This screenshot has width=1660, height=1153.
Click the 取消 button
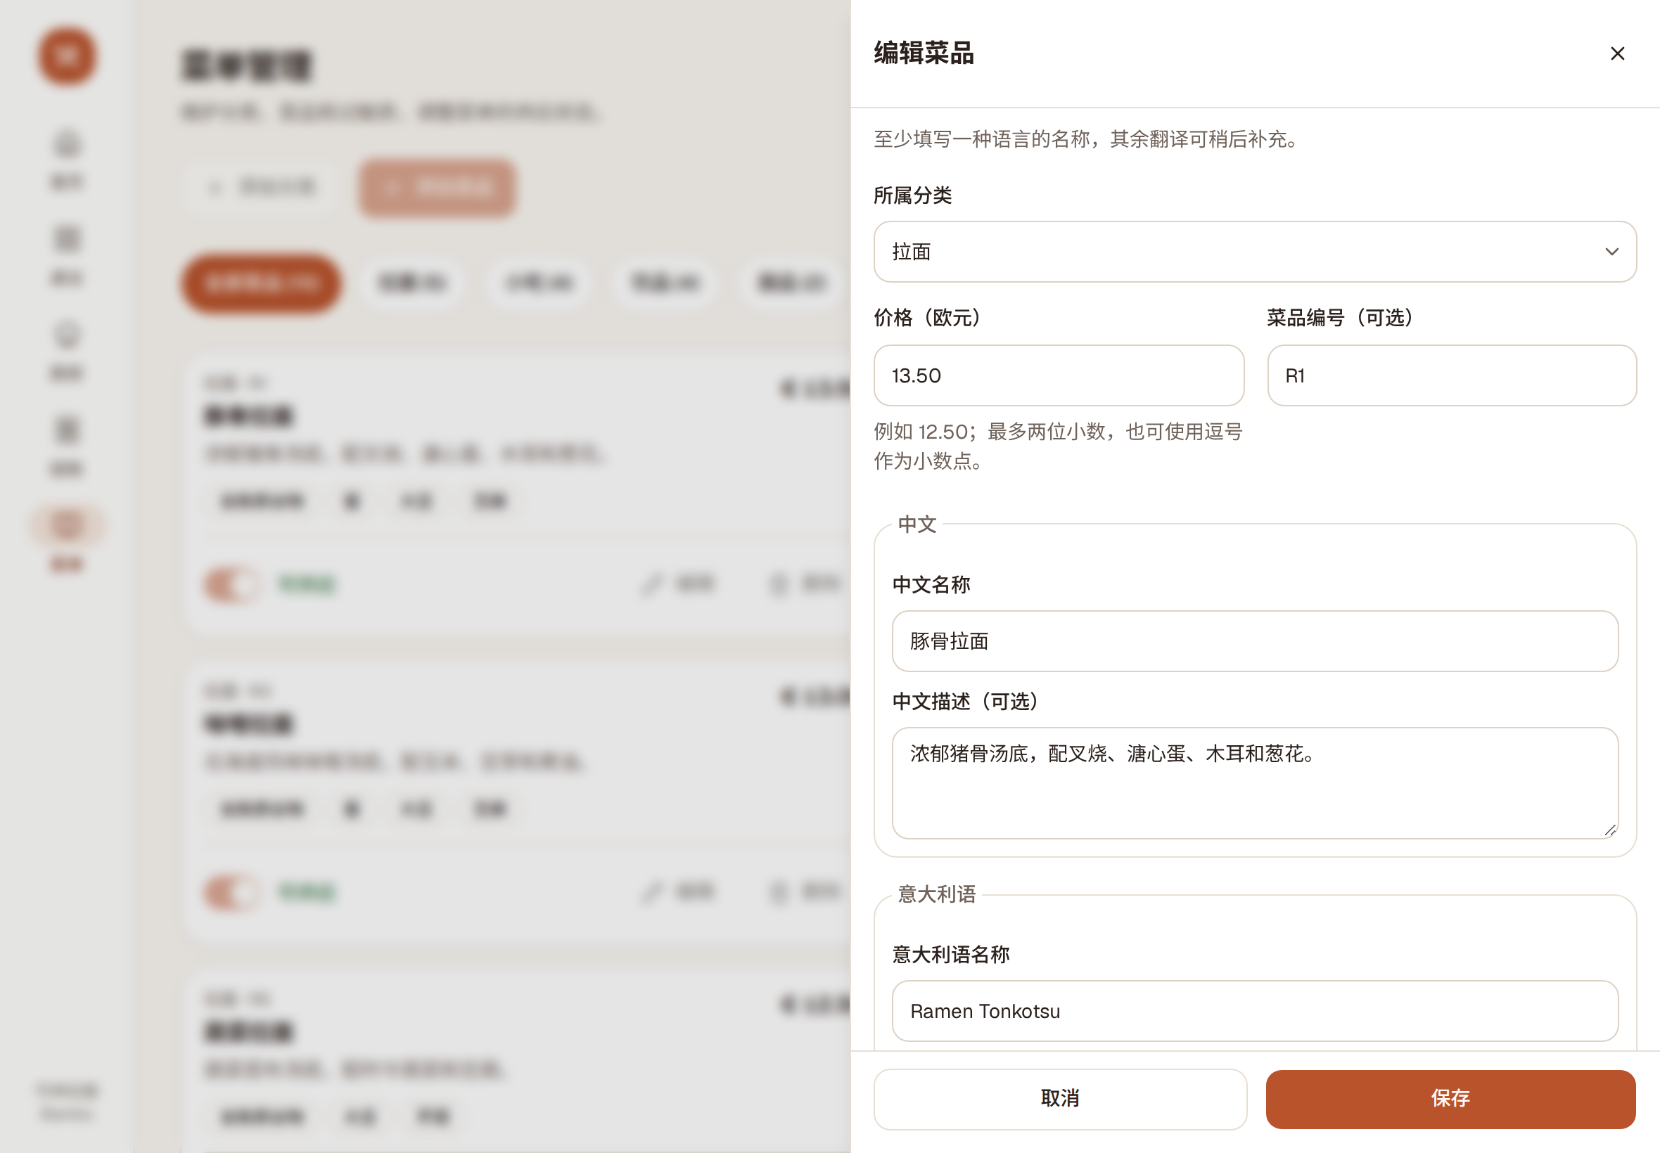coord(1060,1099)
